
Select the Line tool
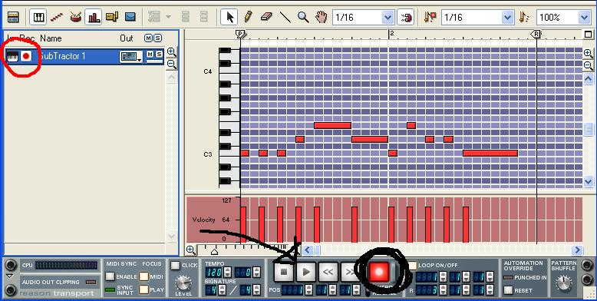(285, 17)
